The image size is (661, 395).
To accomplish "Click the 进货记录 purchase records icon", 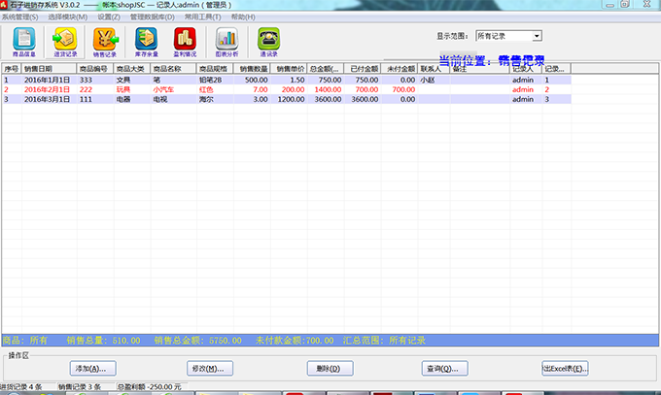I will pyautogui.click(x=64, y=40).
